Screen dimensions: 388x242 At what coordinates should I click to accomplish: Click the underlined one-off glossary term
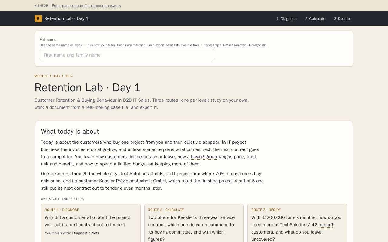(x=326, y=225)
